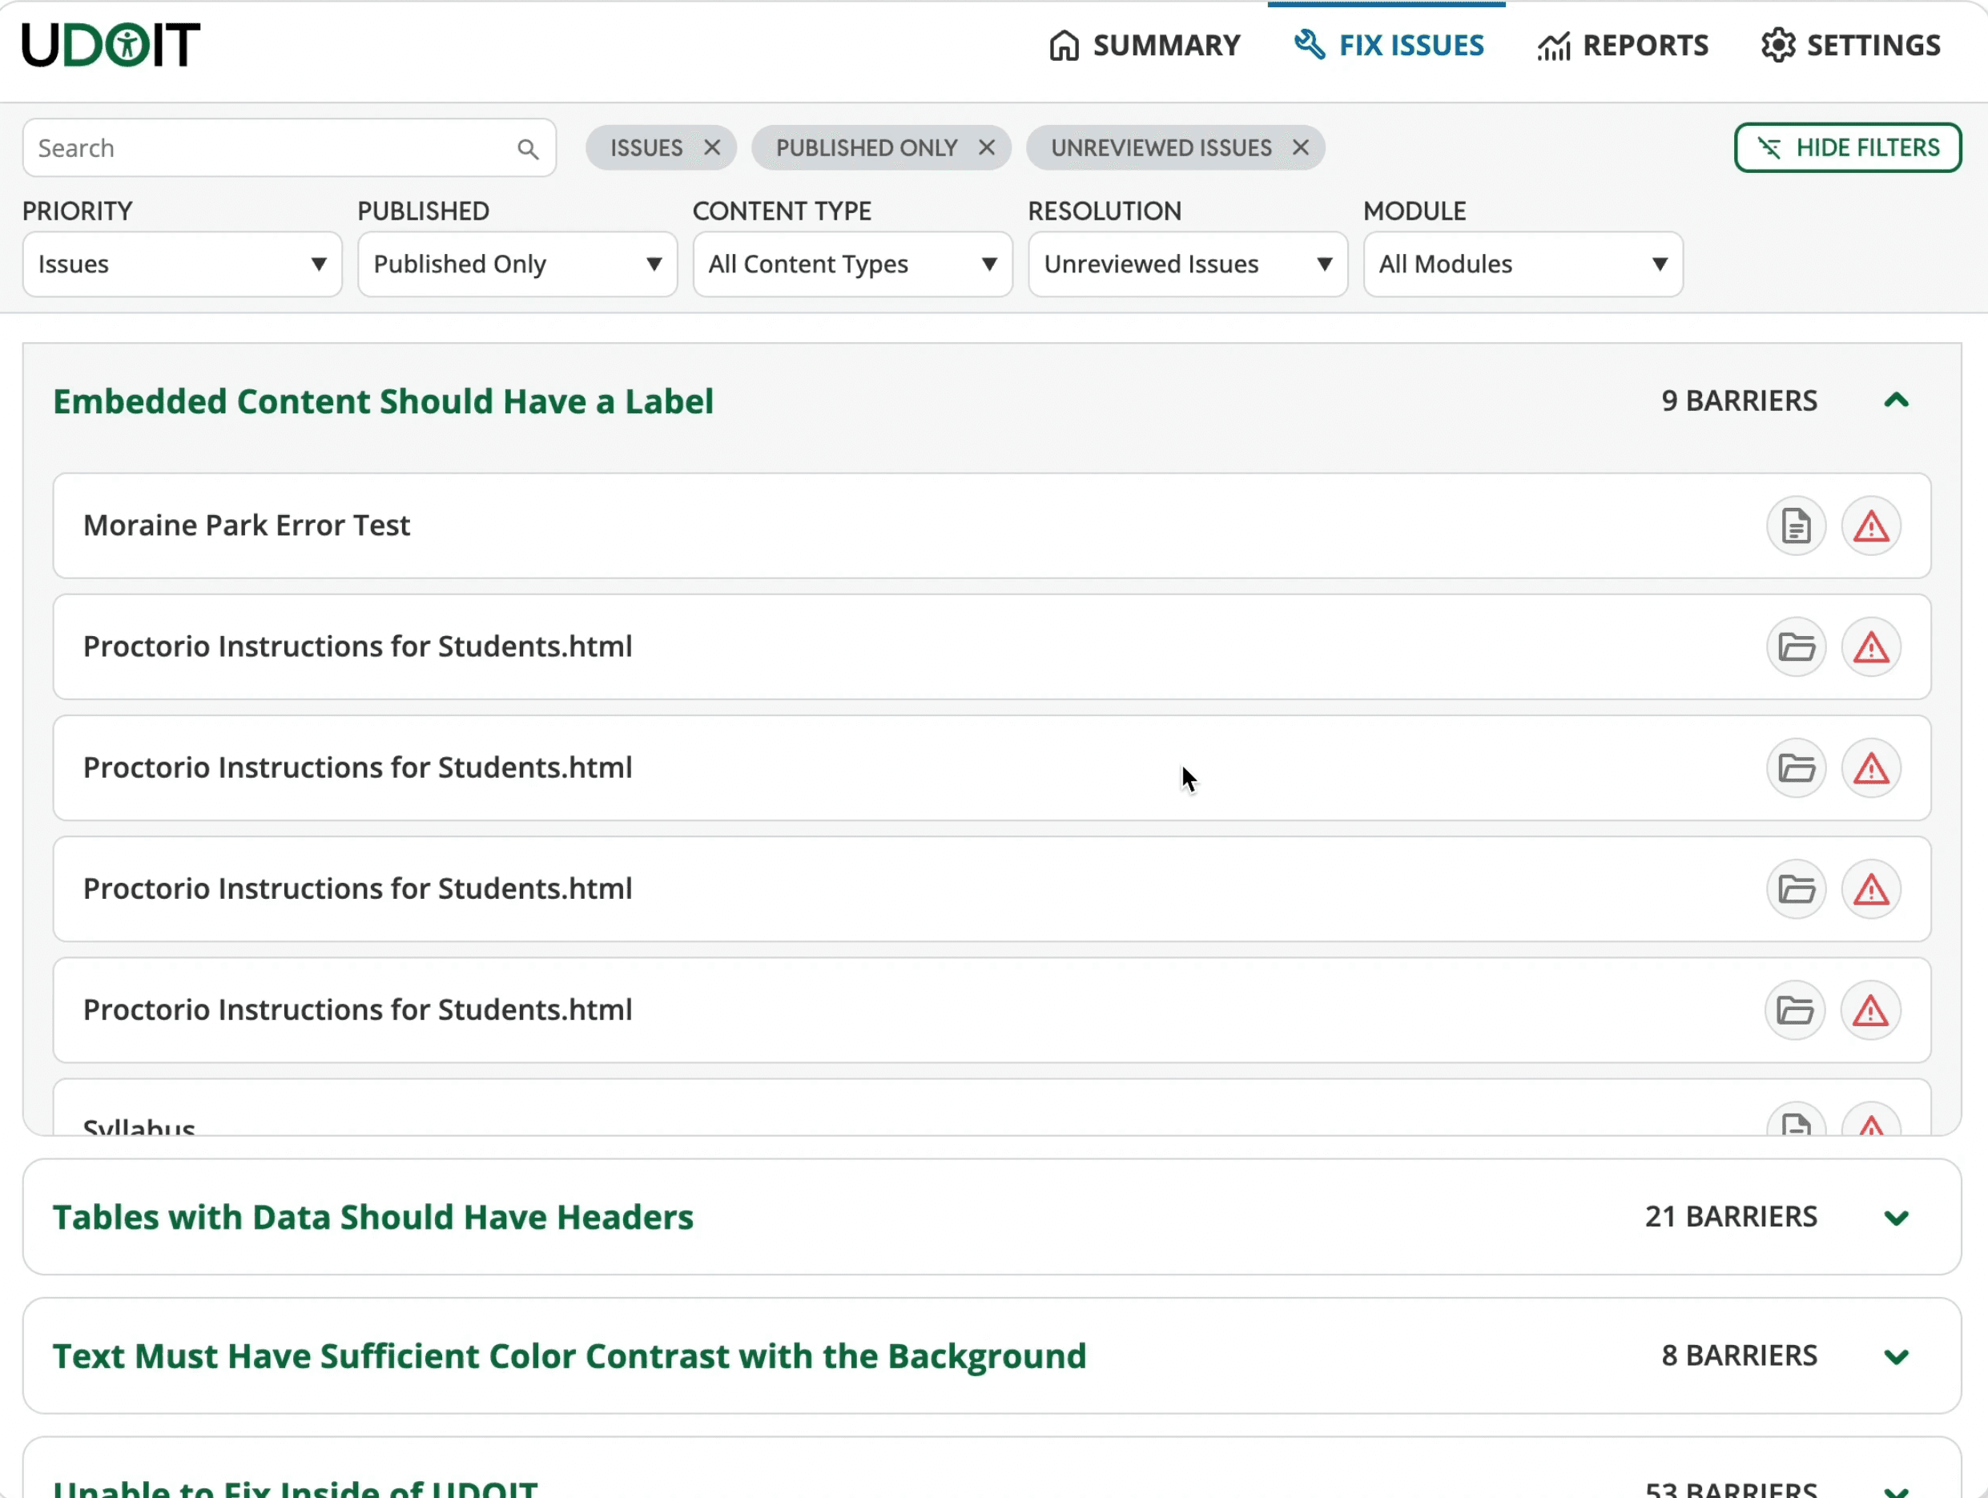Click the UDOIT logo
Image resolution: width=1988 pixels, height=1498 pixels.
pyautogui.click(x=111, y=45)
